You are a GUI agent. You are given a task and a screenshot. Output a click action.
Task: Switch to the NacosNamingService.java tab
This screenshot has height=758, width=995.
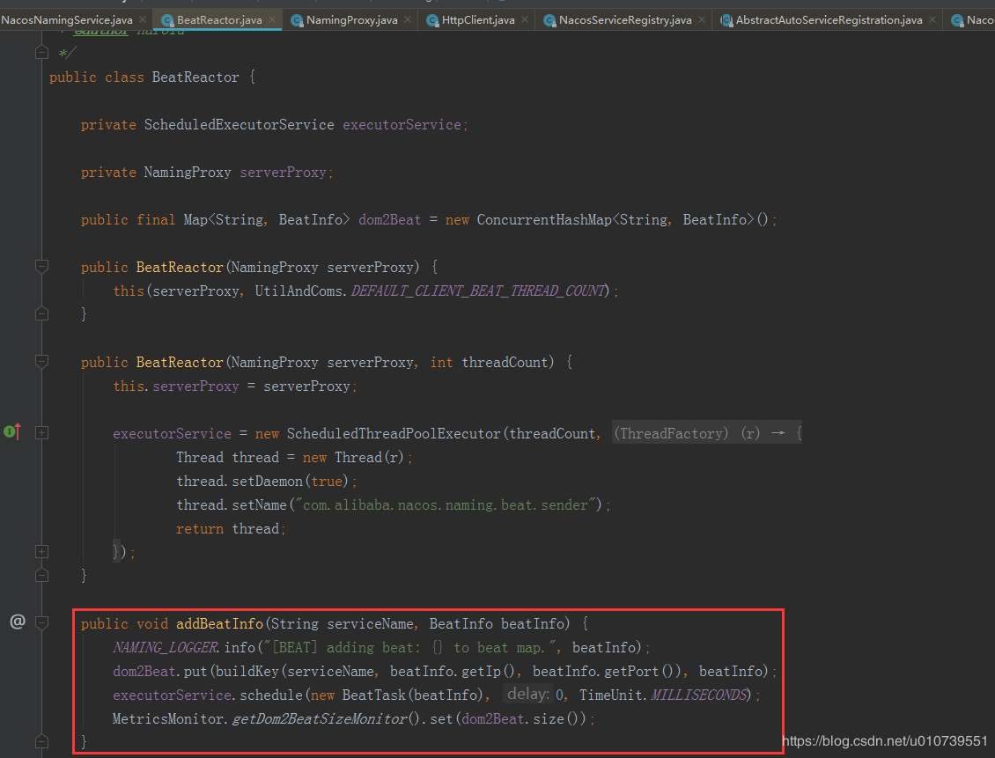click(67, 19)
